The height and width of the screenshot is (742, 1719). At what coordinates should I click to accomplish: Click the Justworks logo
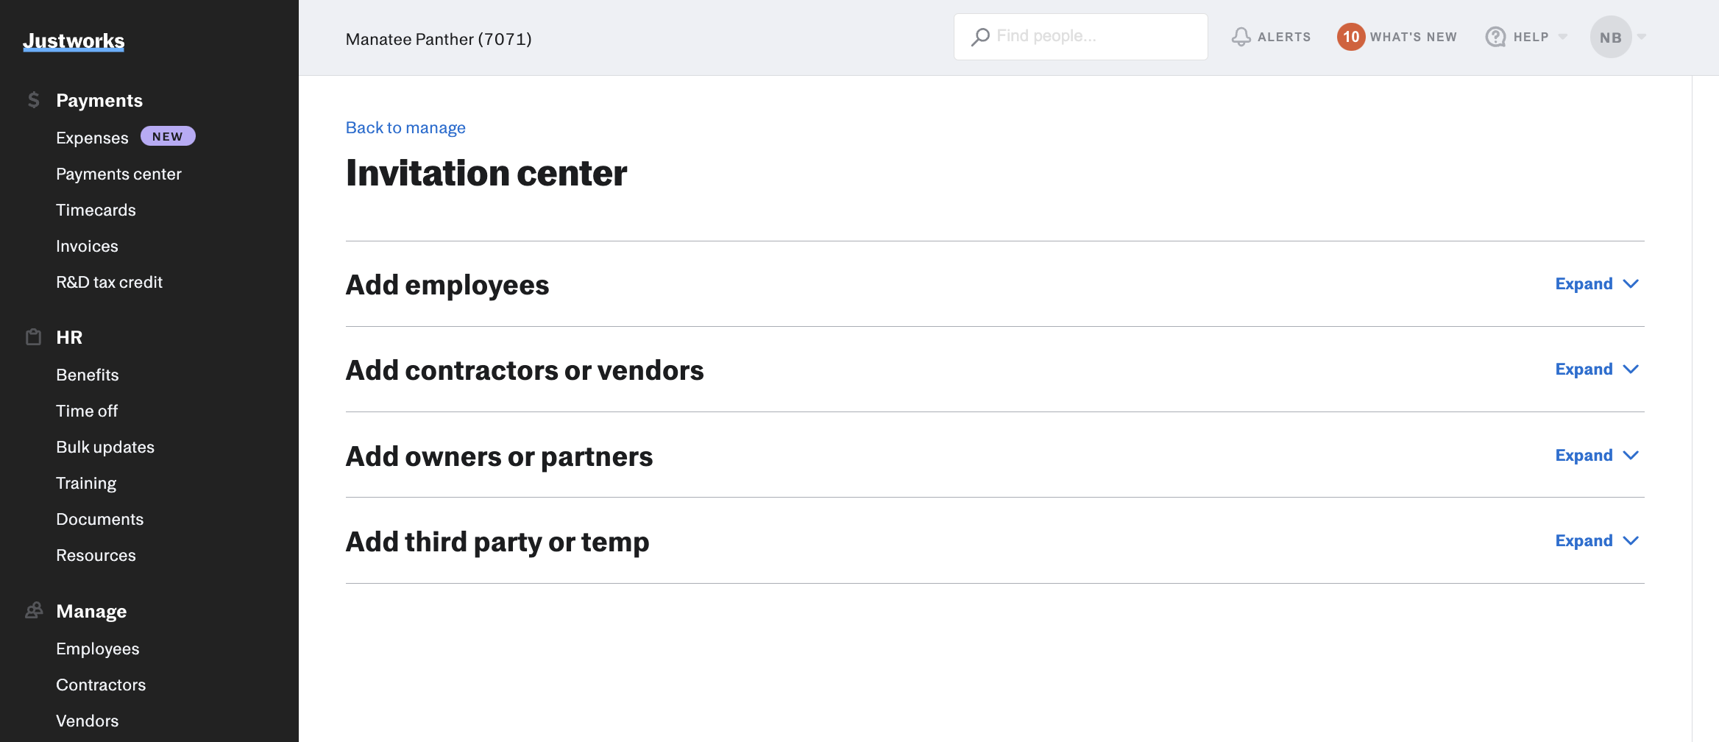tap(74, 41)
